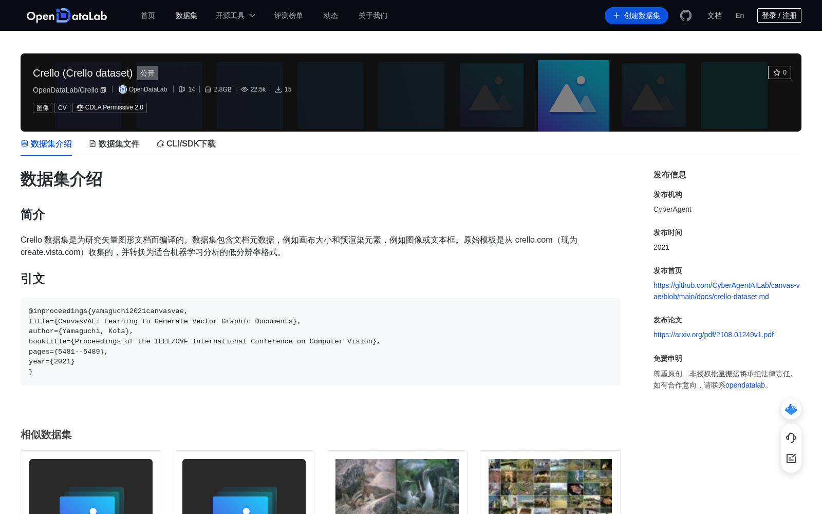Viewport: 822px width, 514px height.
Task: Click the blue bird floating icon
Action: click(791, 409)
